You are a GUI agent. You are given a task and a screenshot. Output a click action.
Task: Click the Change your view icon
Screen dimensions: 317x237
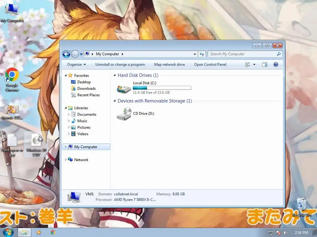click(248, 64)
